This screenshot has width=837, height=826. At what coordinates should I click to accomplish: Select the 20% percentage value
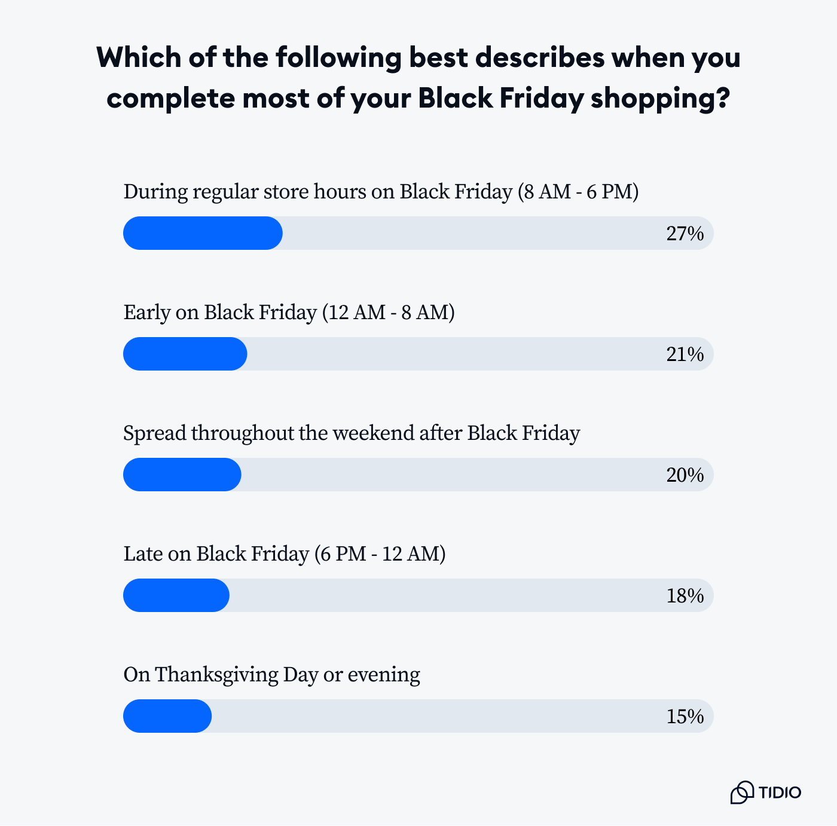click(x=685, y=475)
